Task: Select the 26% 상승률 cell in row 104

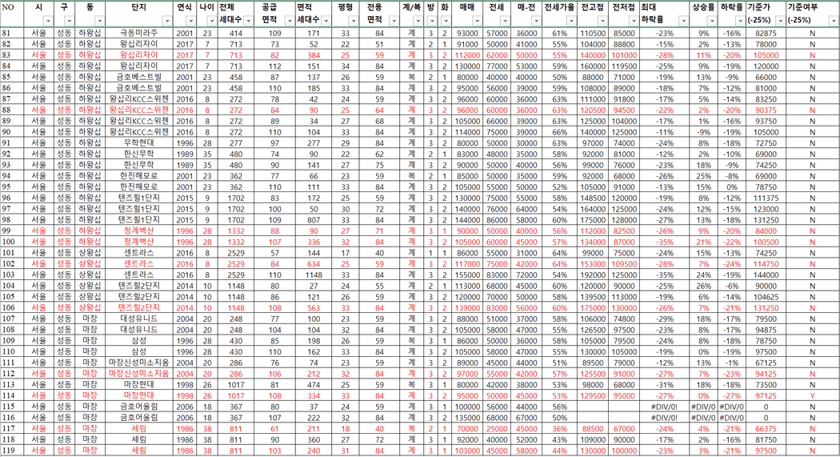Action: point(703,286)
